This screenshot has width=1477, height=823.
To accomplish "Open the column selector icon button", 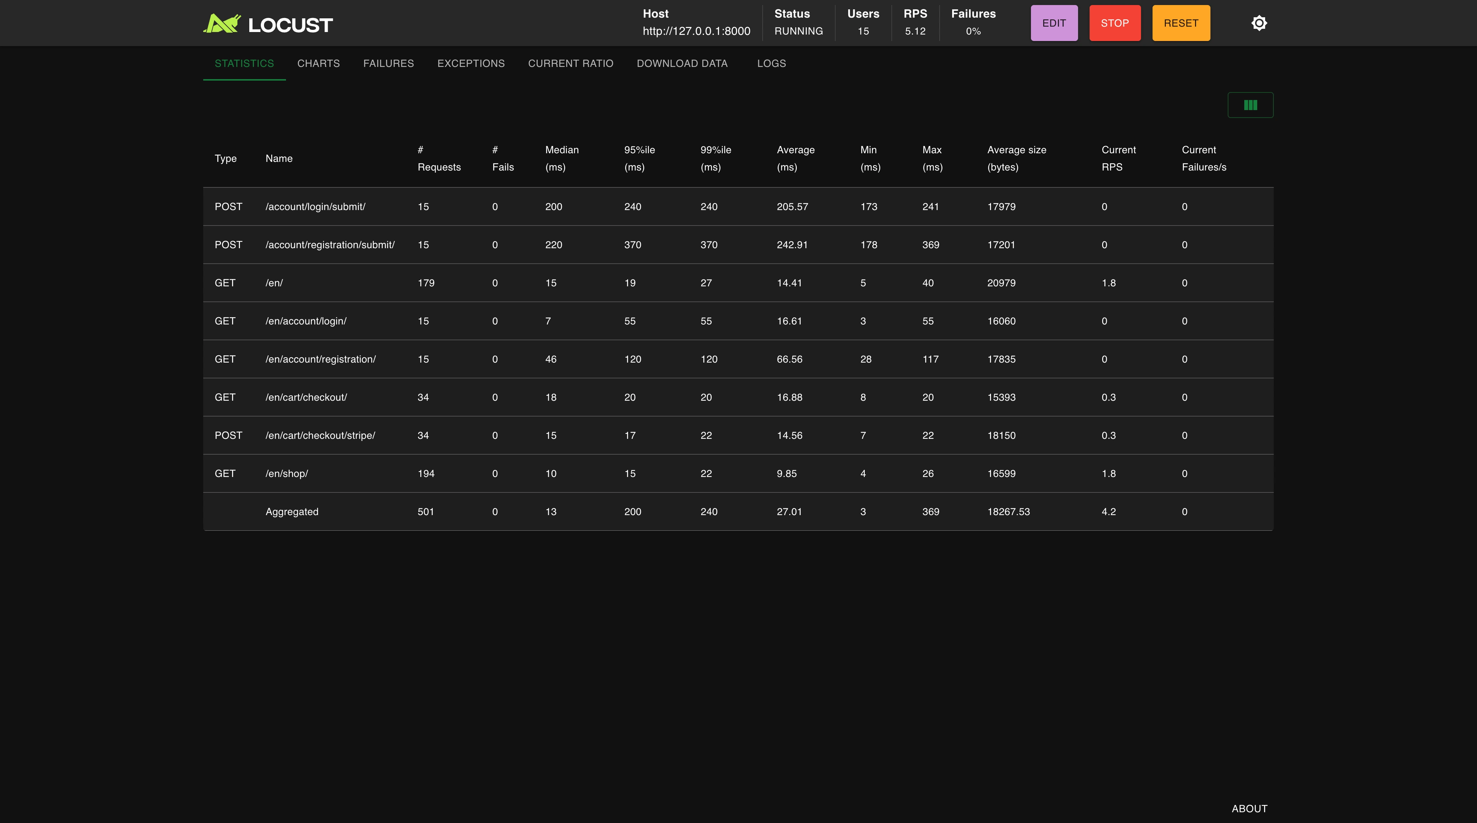I will tap(1250, 105).
